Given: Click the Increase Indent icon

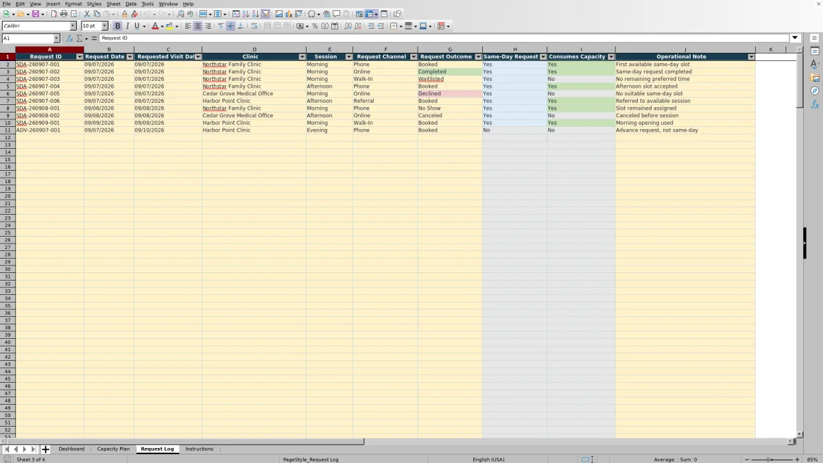Looking at the screenshot, I should 371,26.
